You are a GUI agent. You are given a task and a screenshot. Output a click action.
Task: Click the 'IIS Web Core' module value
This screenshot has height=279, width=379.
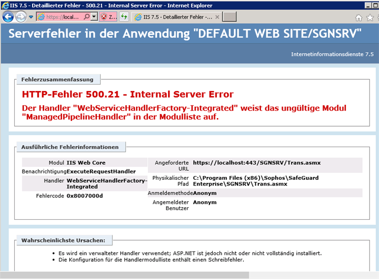[86, 163]
